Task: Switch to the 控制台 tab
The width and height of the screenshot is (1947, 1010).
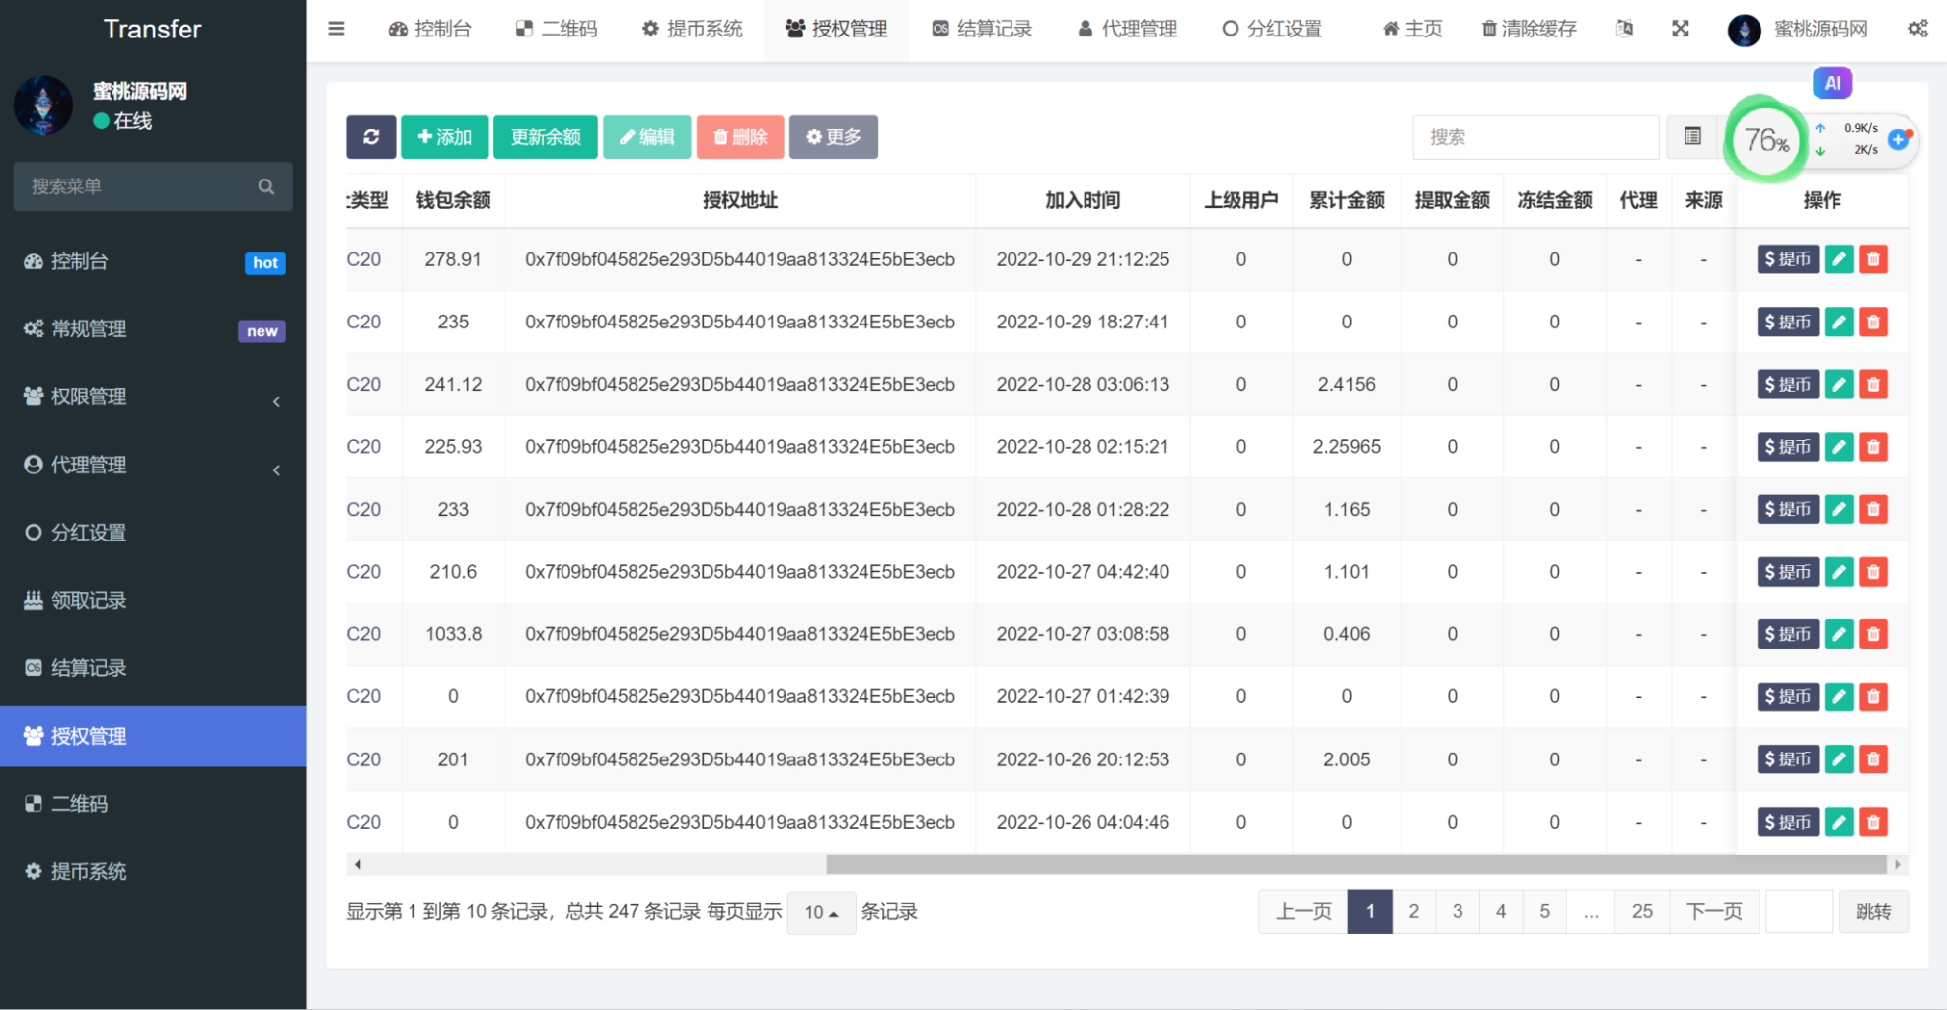Action: coord(431,29)
